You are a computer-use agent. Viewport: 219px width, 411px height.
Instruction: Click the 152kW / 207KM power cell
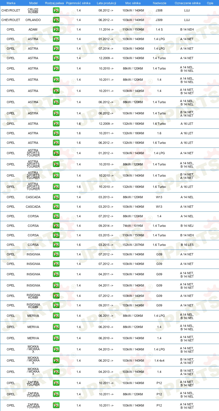coord(133,245)
